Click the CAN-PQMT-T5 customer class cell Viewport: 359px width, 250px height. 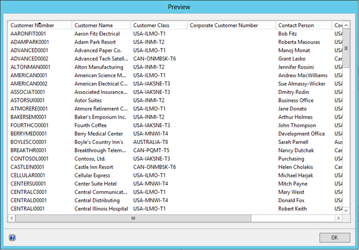pos(151,150)
